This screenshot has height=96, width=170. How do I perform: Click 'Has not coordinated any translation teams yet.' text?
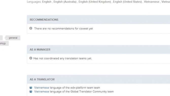63,59
